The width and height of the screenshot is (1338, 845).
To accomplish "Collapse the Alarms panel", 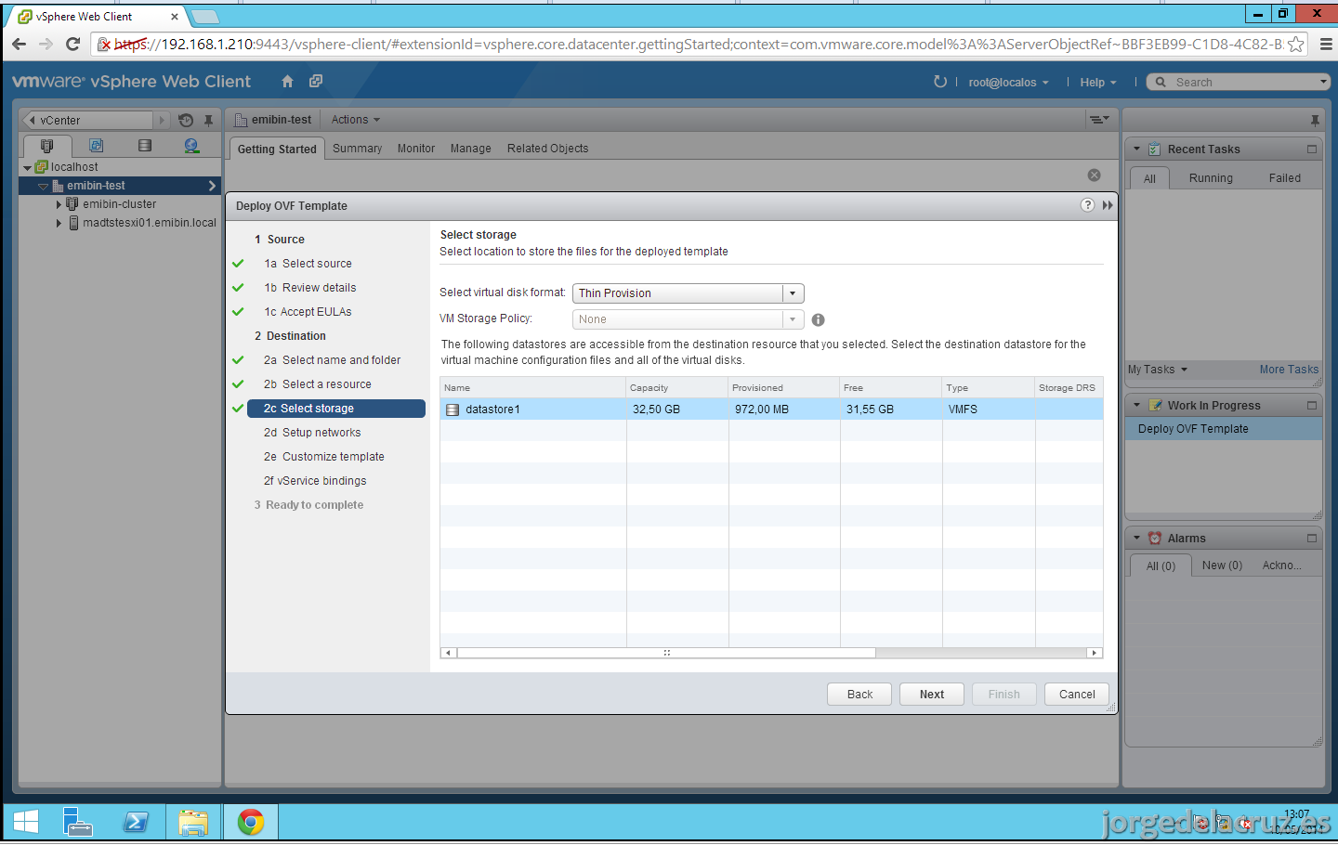I will [x=1136, y=538].
